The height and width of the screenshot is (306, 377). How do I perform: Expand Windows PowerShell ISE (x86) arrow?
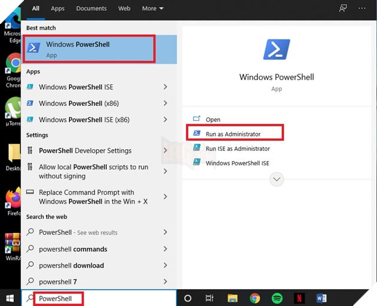tap(165, 119)
